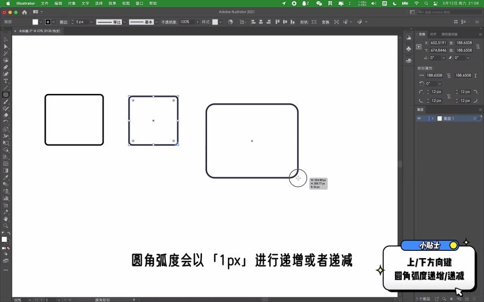The image size is (484, 302).
Task: Click the opacity 100% field
Action: (x=187, y=22)
